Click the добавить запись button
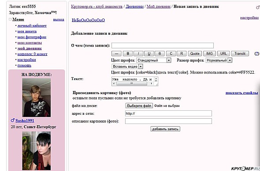Viewport: 260px width, 171px height. [165, 129]
